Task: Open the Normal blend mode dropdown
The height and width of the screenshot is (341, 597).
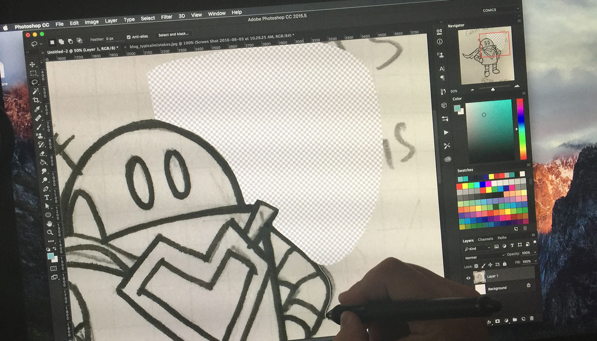Action: (483, 257)
